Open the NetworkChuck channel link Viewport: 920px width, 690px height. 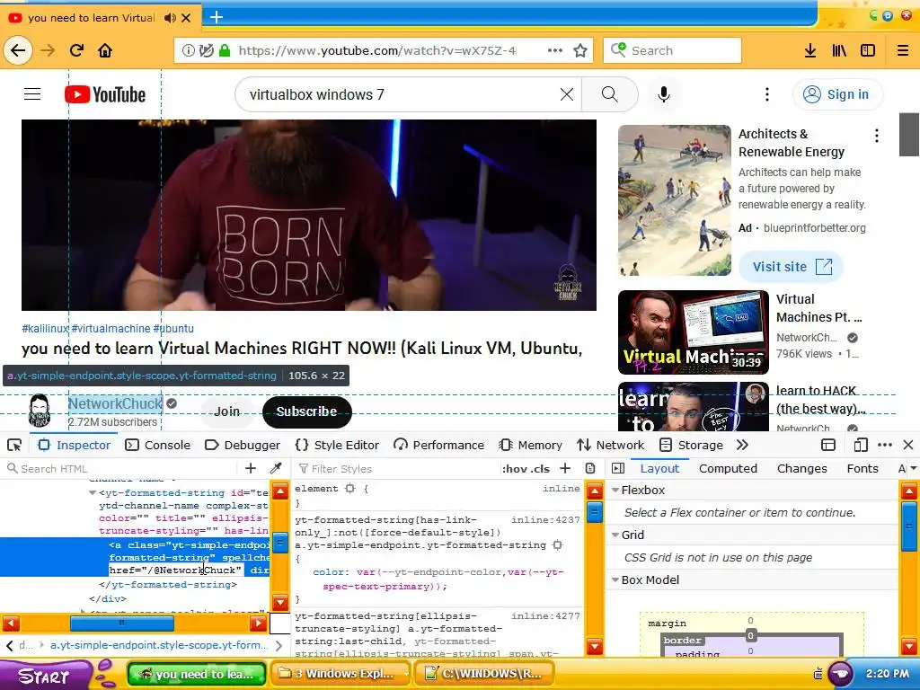114,403
